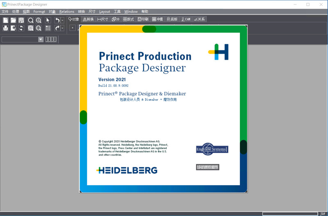Open the 转换 menu in menu bar
This screenshot has height=216, width=328.
click(81, 11)
